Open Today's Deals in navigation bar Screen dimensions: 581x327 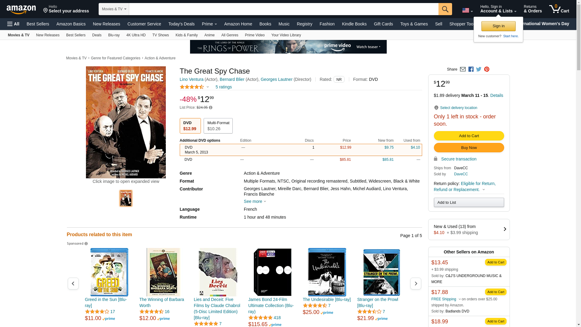pyautogui.click(x=182, y=24)
